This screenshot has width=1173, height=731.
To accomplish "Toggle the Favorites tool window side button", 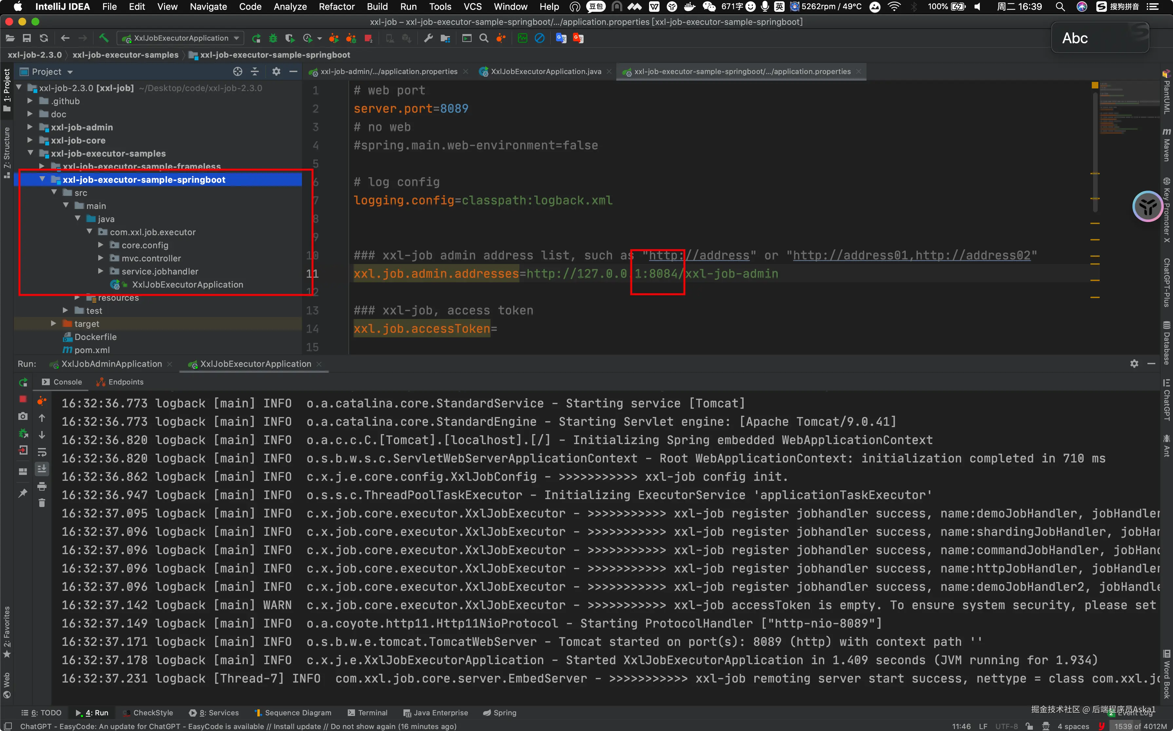I will [x=7, y=632].
